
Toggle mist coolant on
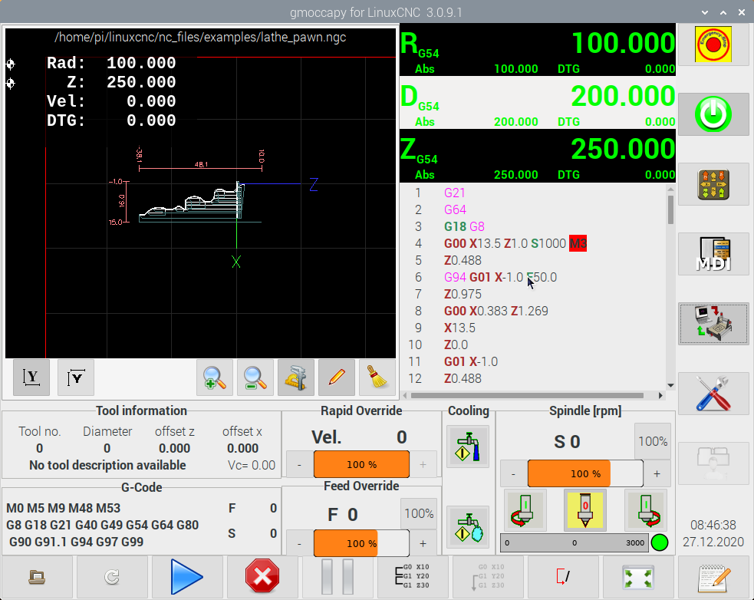point(467,526)
